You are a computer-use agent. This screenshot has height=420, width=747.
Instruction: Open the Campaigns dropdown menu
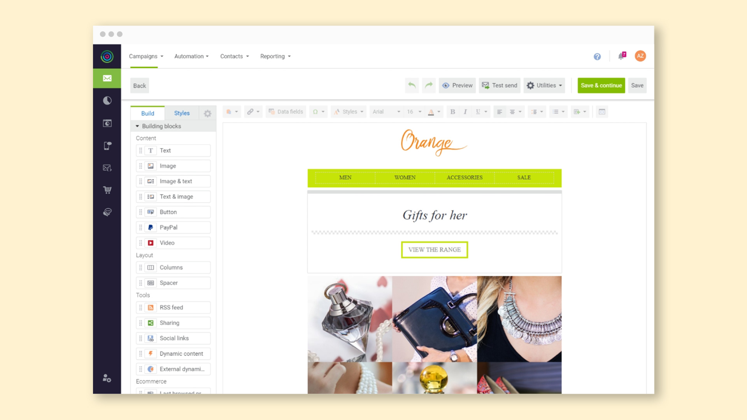pyautogui.click(x=145, y=56)
